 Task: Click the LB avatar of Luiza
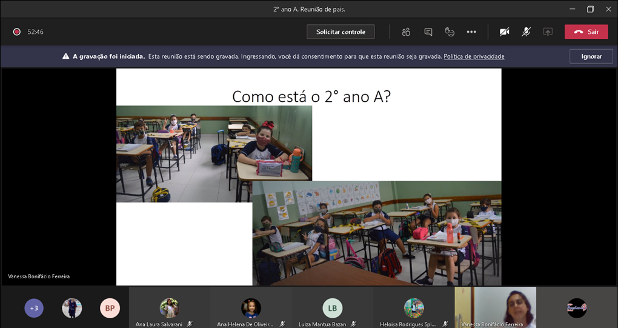point(332,308)
